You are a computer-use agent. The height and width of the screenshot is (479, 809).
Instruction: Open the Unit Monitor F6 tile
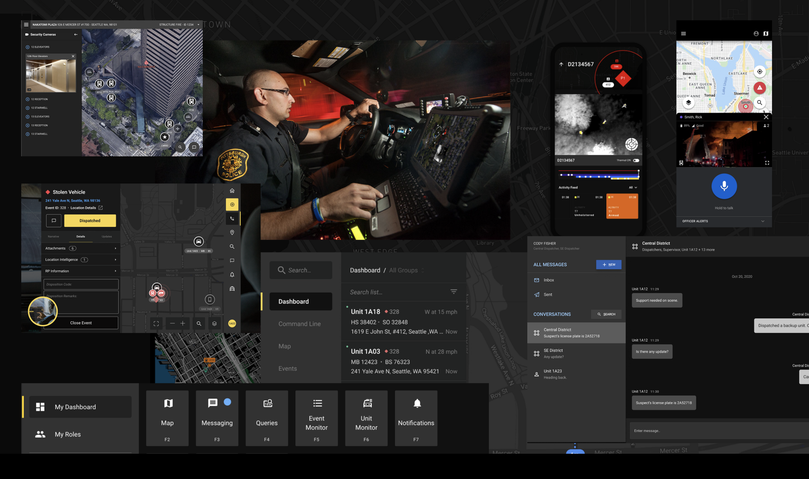point(367,418)
